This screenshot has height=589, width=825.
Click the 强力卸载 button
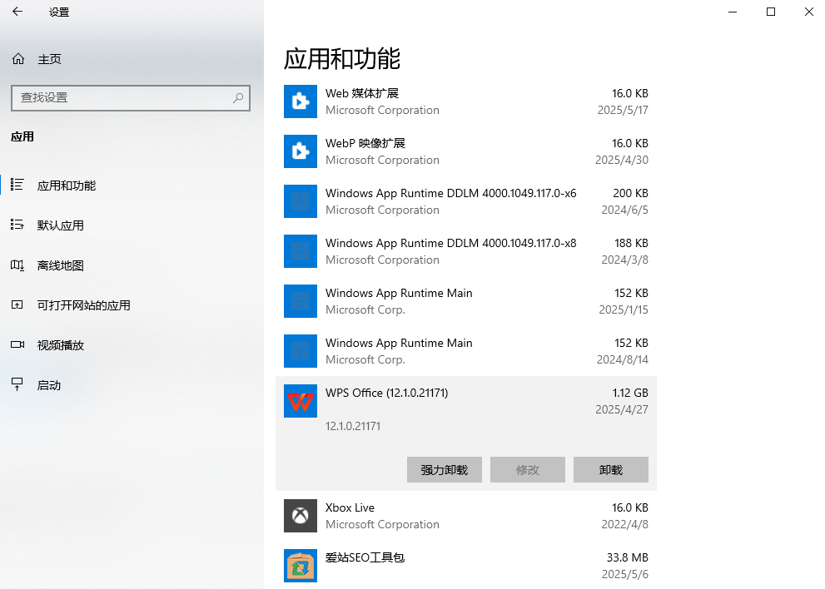444,470
